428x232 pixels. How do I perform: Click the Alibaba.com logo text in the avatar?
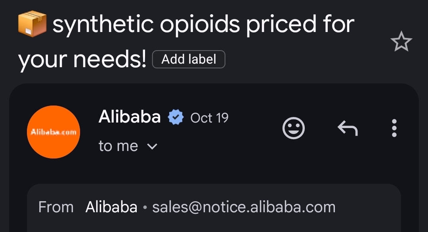coord(53,132)
